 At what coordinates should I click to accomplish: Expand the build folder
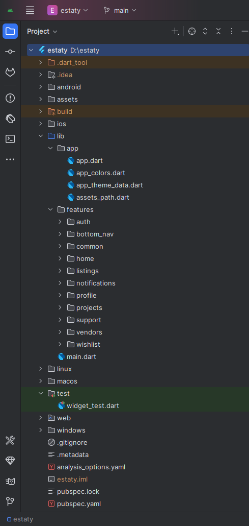pos(41,111)
